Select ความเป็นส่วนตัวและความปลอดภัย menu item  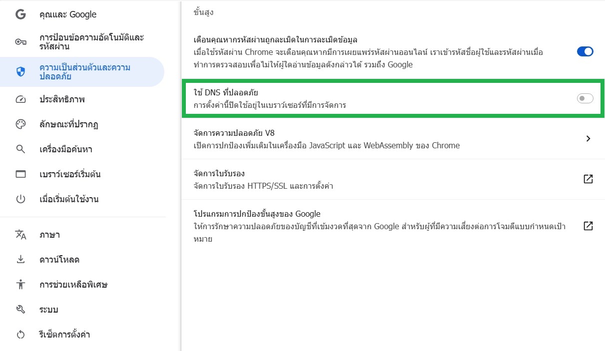pos(82,72)
